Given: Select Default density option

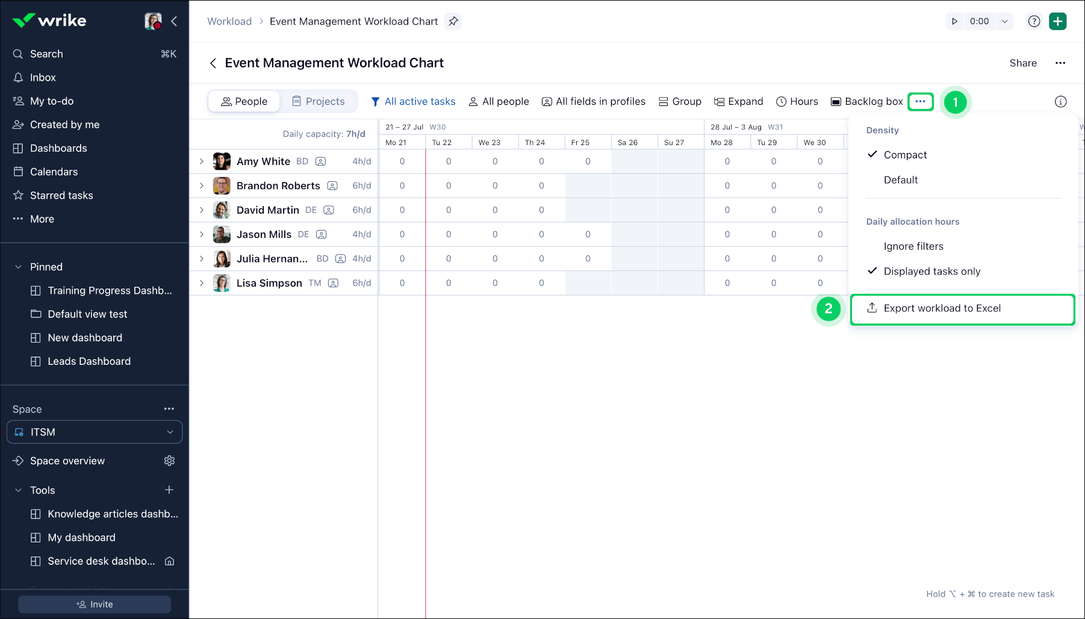Looking at the screenshot, I should coord(900,180).
